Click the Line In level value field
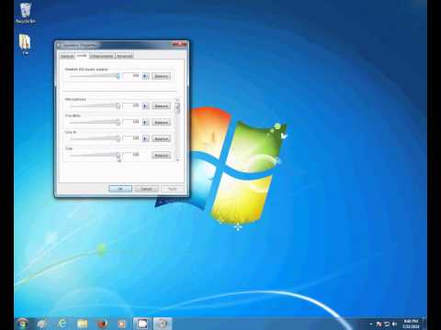This screenshot has width=441, height=330. (x=131, y=138)
